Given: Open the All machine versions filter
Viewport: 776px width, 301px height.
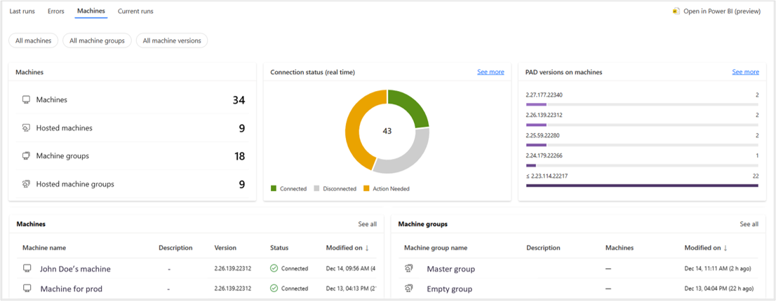Looking at the screenshot, I should pyautogui.click(x=172, y=41).
